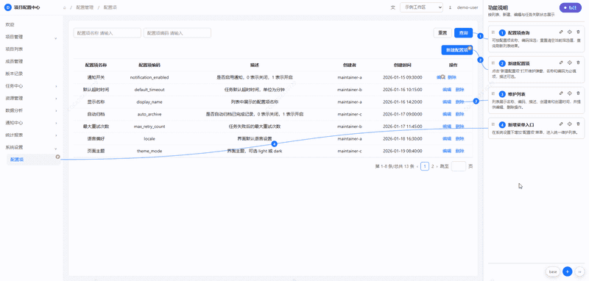Click the demo-user name in header

click(468, 7)
